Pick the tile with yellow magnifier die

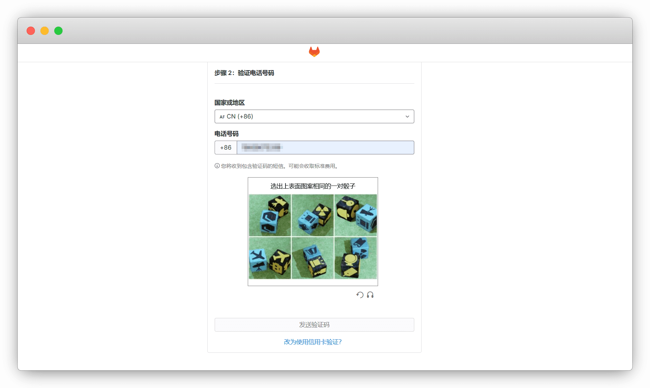click(355, 215)
